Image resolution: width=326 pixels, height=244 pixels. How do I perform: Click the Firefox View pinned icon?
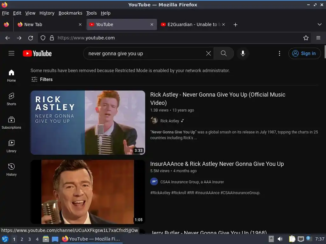point(6,24)
